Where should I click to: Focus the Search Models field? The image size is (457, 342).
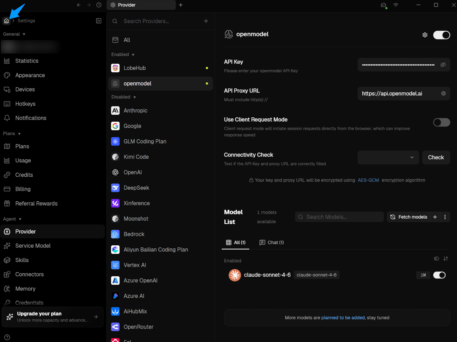click(339, 217)
